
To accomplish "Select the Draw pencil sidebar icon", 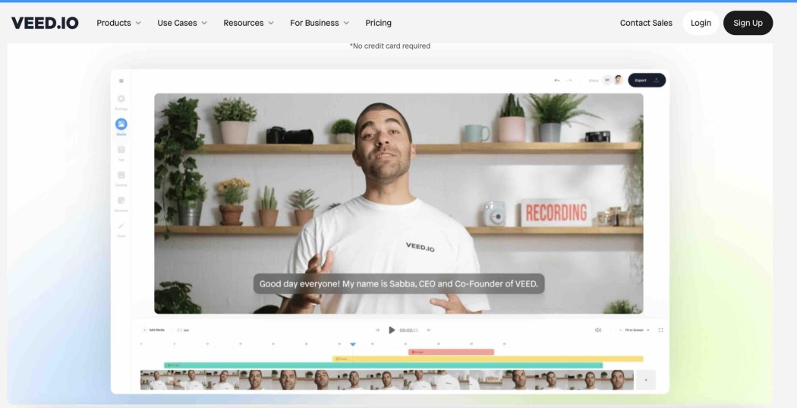I will pyautogui.click(x=121, y=226).
